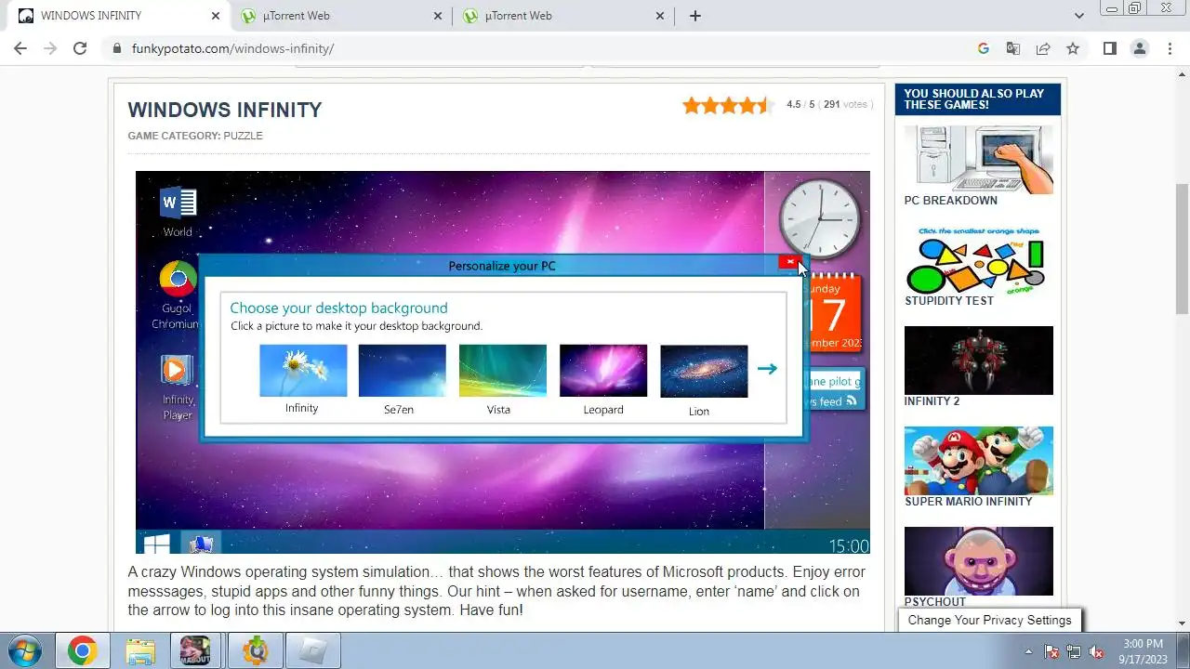This screenshot has width=1190, height=669.
Task: Go forward in browser history
Action: click(50, 48)
